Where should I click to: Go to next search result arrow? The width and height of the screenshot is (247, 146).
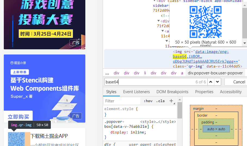218,82
